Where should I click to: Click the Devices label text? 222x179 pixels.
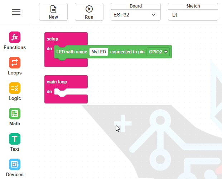pyautogui.click(x=15, y=174)
